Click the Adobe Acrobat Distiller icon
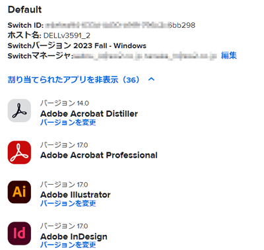This screenshot has height=250, width=264. click(19, 110)
